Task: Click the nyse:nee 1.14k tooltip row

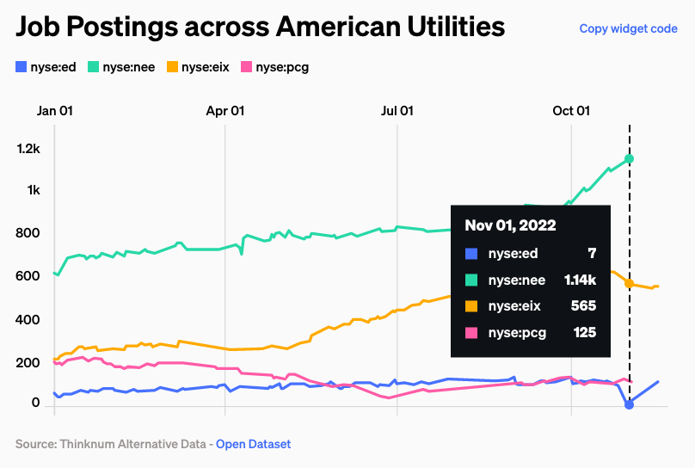Action: tap(531, 280)
